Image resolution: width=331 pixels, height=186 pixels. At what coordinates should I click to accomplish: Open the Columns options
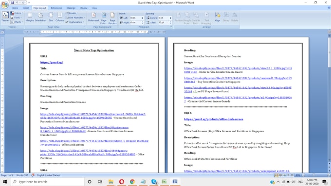tap(60, 17)
